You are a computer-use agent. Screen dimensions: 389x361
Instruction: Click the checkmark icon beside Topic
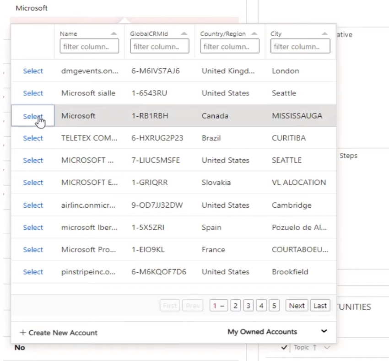coord(284,347)
